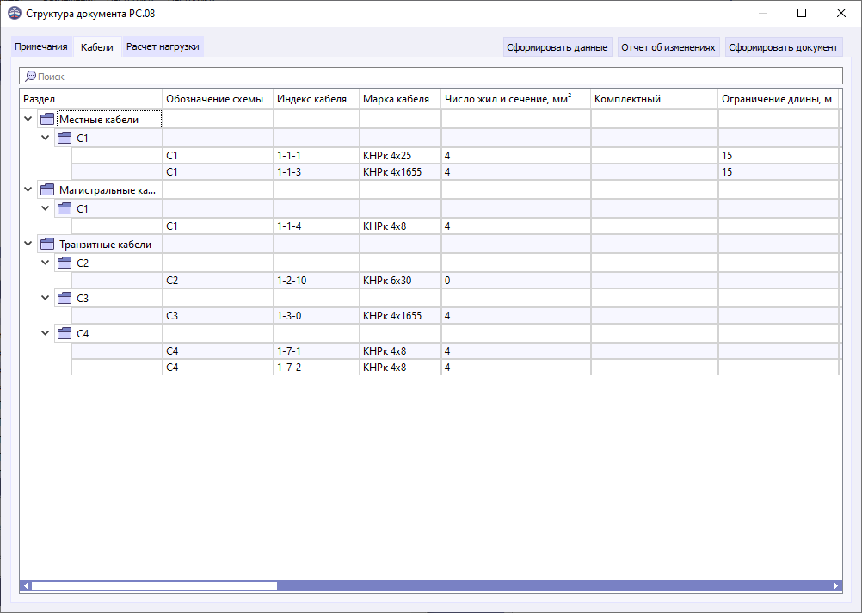Click the folder icon of C1 under Местные кабели
Screen dimensions: 862x613
click(64, 137)
